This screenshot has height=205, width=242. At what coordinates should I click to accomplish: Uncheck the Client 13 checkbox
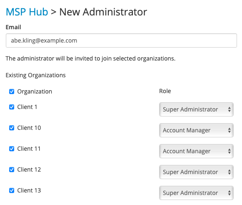[12, 190]
